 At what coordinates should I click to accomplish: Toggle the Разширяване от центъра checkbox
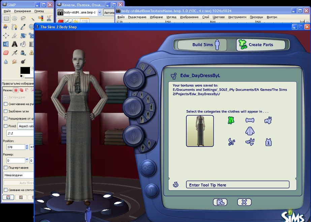5,119
